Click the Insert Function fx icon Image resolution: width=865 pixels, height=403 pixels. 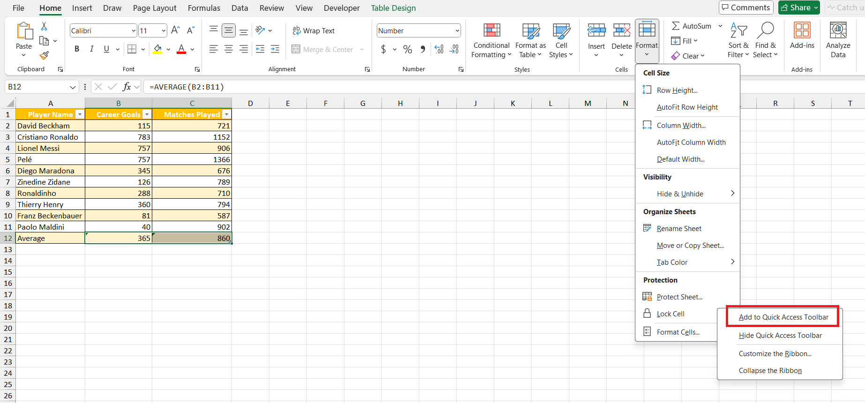click(x=127, y=87)
